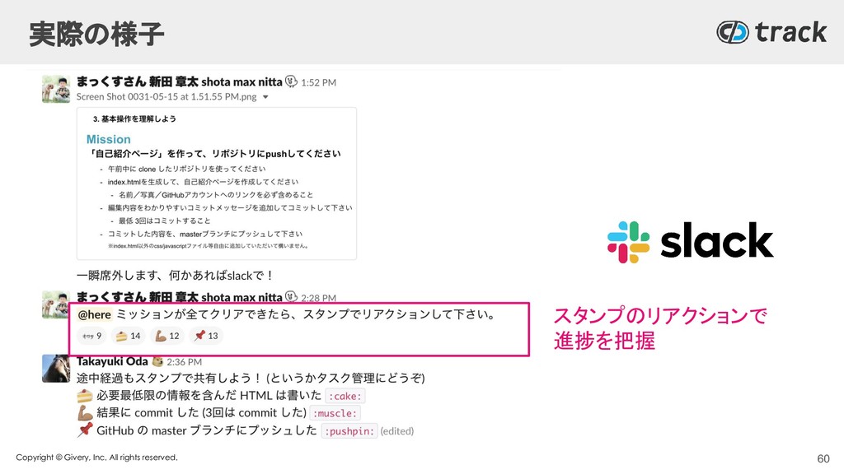844x474 pixels.
Task: Open Takayuki Oda's horse avatar
Action: coord(56,369)
